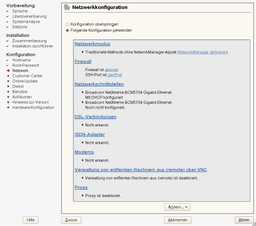The height and width of the screenshot is (226, 256).
Task: Toggle firewall via aktiviert link
Action: (x=111, y=70)
